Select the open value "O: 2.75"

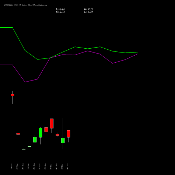coord(61,12)
